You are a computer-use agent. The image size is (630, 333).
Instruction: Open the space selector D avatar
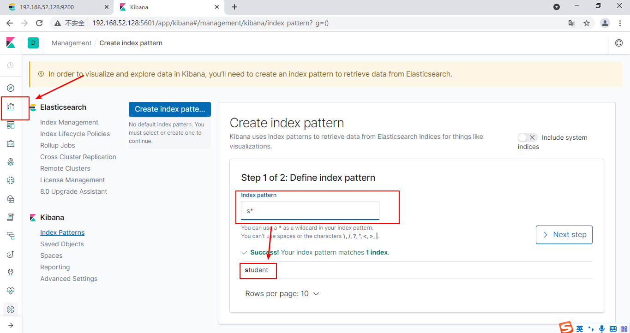pos(33,43)
